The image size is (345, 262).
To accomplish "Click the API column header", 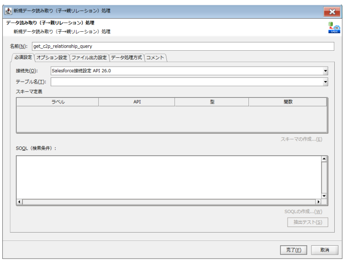I will click(137, 102).
